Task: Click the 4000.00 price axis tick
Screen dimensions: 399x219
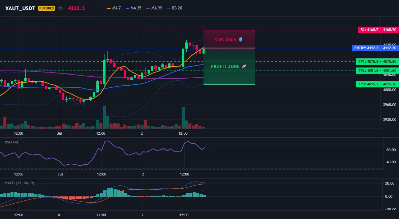Action: coord(390,90)
